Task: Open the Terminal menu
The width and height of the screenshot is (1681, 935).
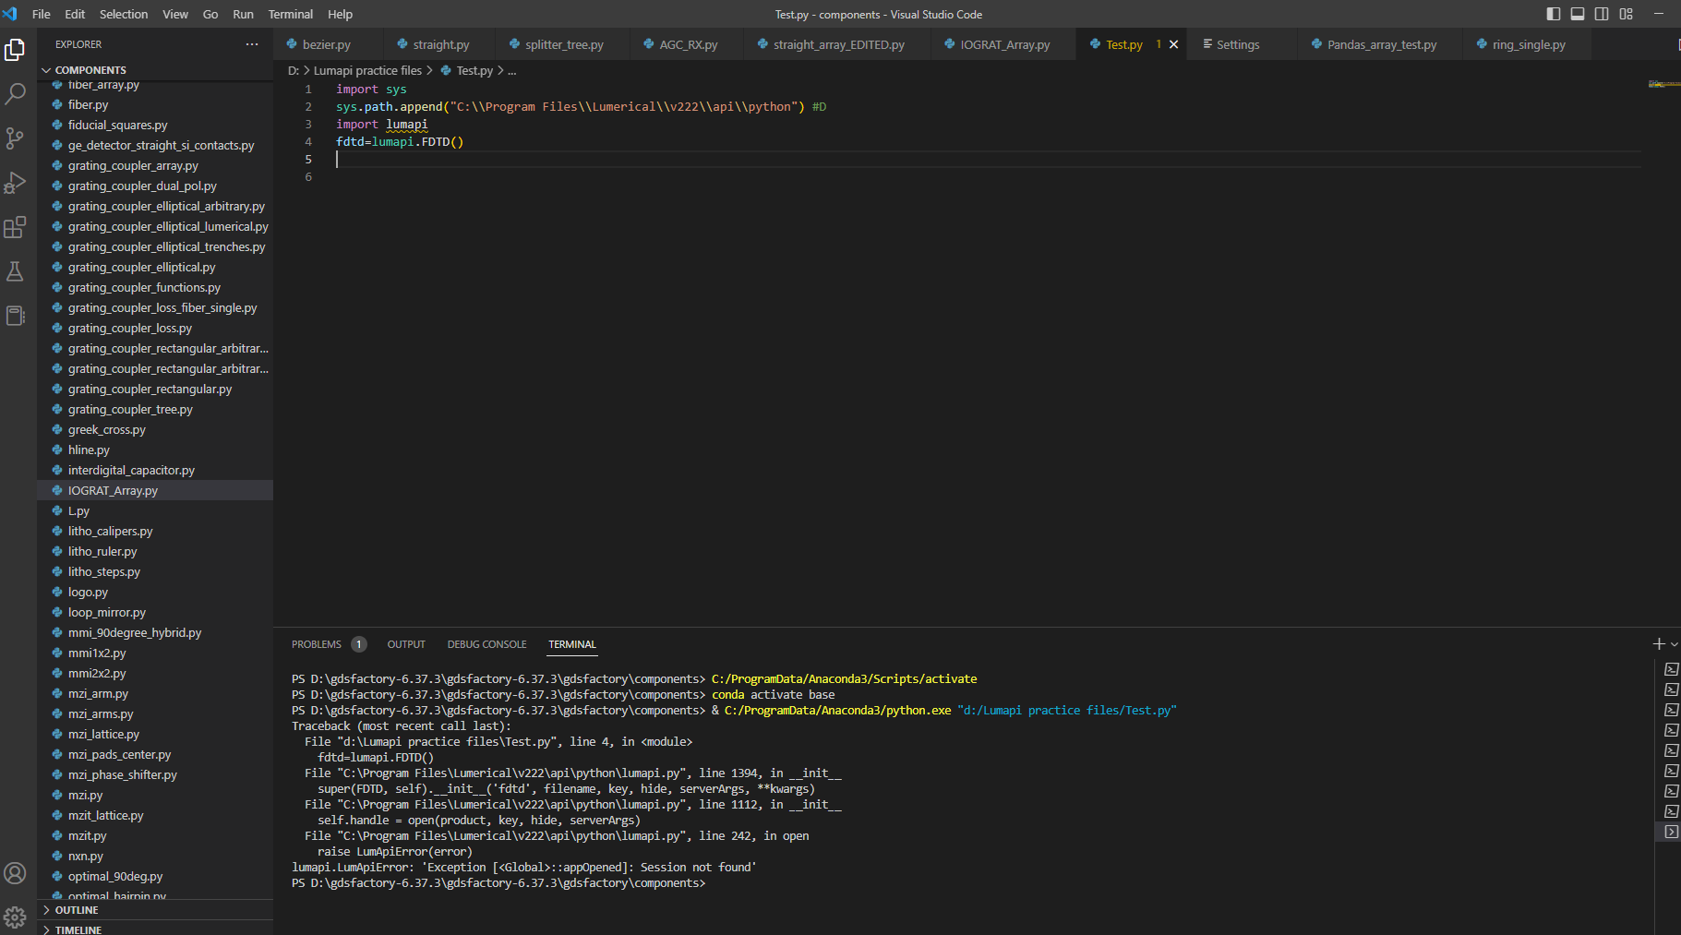Action: pos(291,14)
